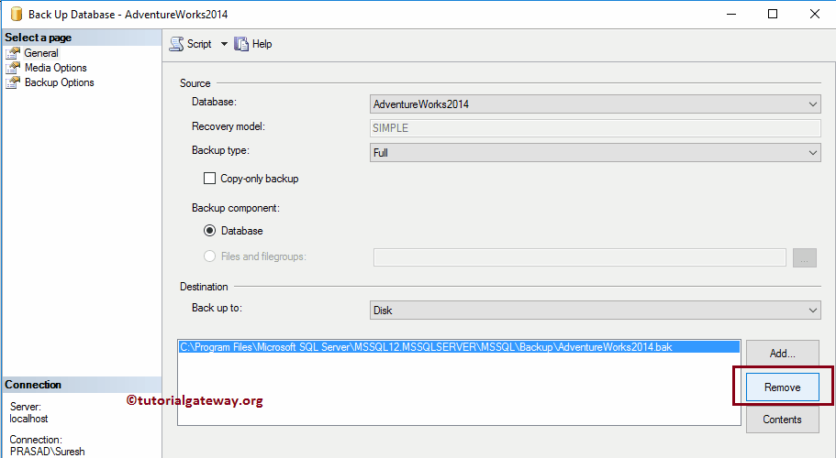836x458 pixels.
Task: Open the Media Options page
Action: pos(55,68)
